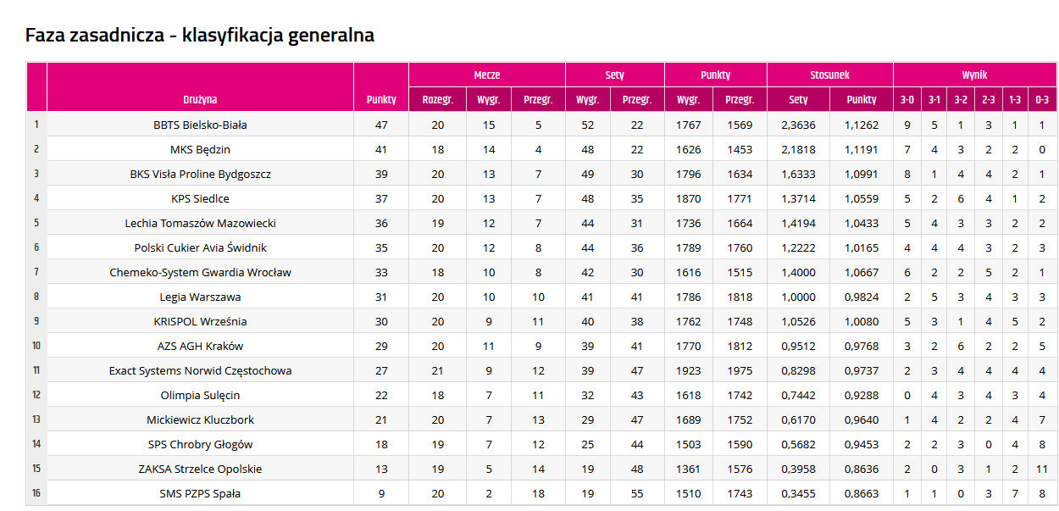The width and height of the screenshot is (1059, 511).
Task: Open the KRISPOL Września team link
Action: (x=200, y=321)
